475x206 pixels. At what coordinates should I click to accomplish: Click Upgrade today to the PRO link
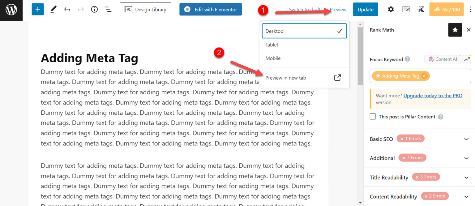click(433, 96)
